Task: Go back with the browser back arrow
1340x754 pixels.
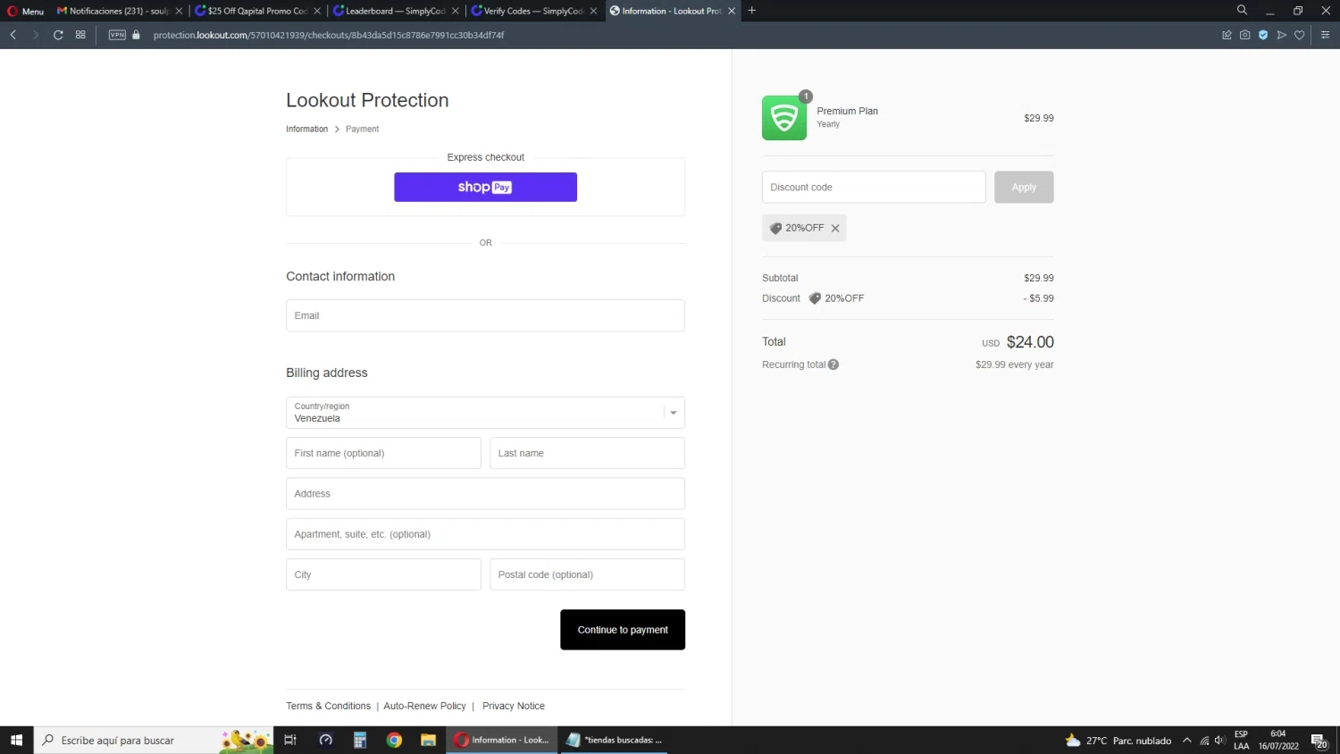Action: click(x=13, y=35)
